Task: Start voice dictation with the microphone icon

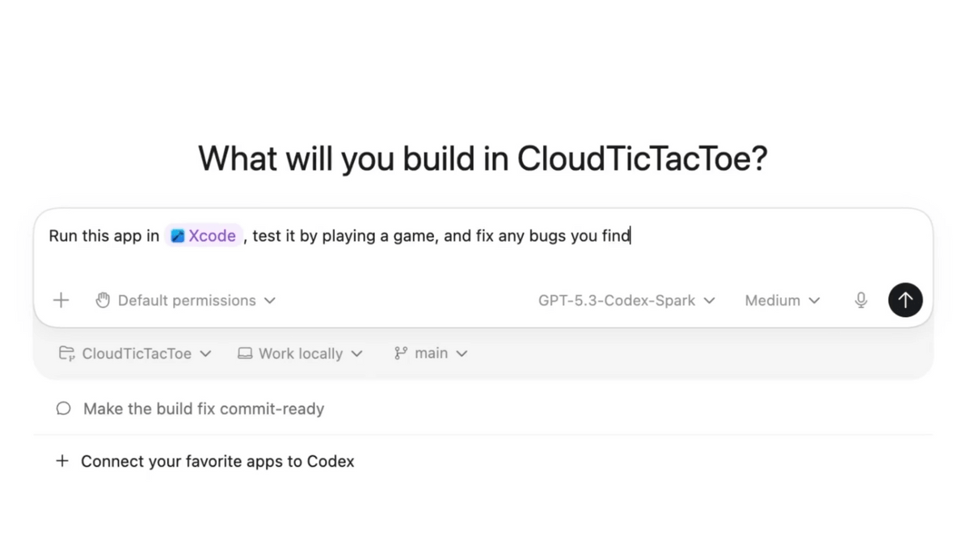Action: point(861,300)
